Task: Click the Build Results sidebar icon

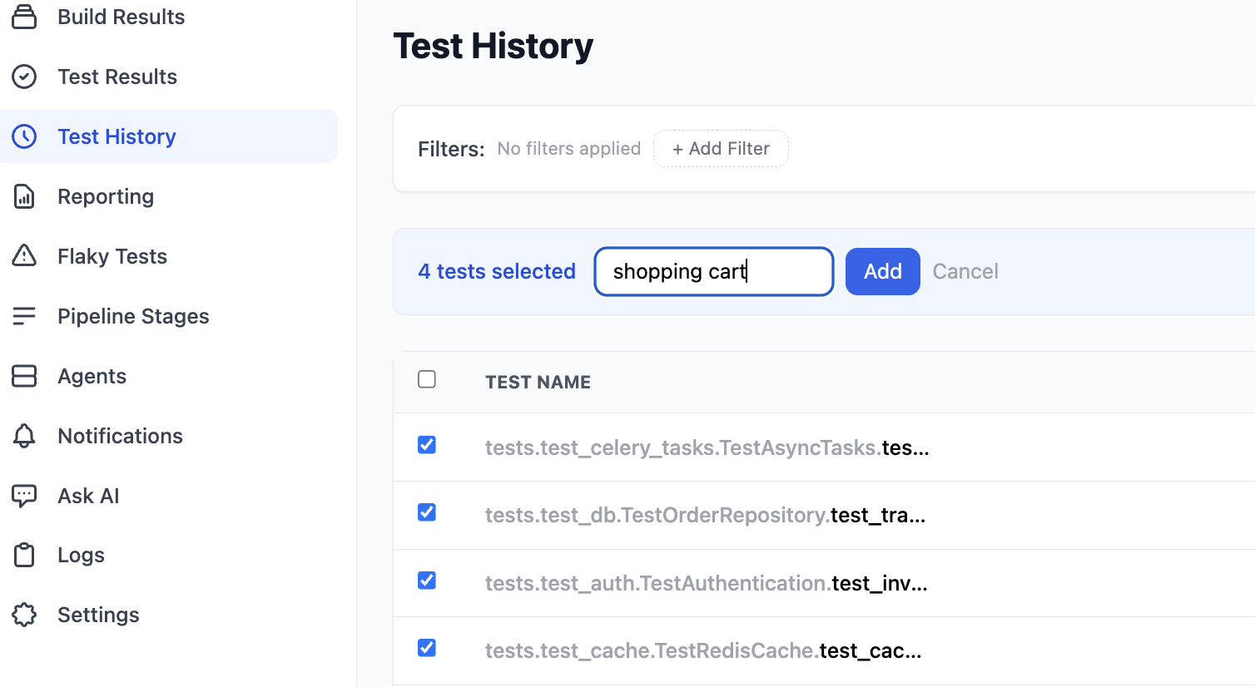Action: coord(24,17)
